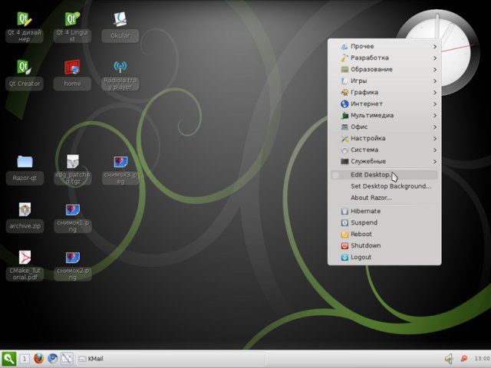491x368 pixels.
Task: Open the green Razor main menu button
Action: point(8,359)
